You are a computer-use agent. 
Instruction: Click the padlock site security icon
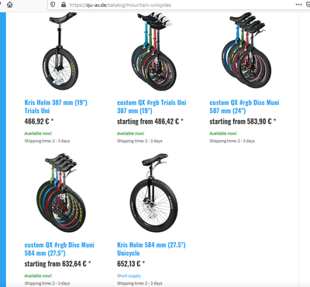tap(64, 5)
